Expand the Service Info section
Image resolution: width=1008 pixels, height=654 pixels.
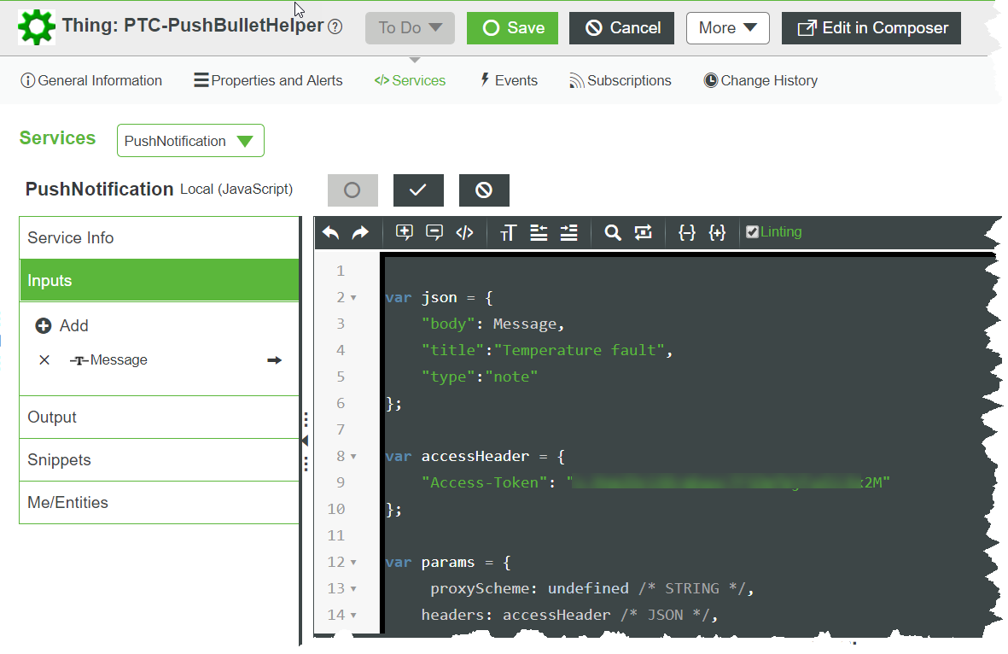coord(160,238)
